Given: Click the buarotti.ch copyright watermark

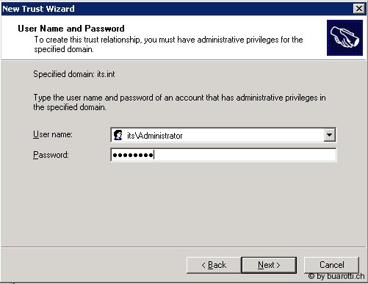Looking at the screenshot, I should click(x=336, y=277).
